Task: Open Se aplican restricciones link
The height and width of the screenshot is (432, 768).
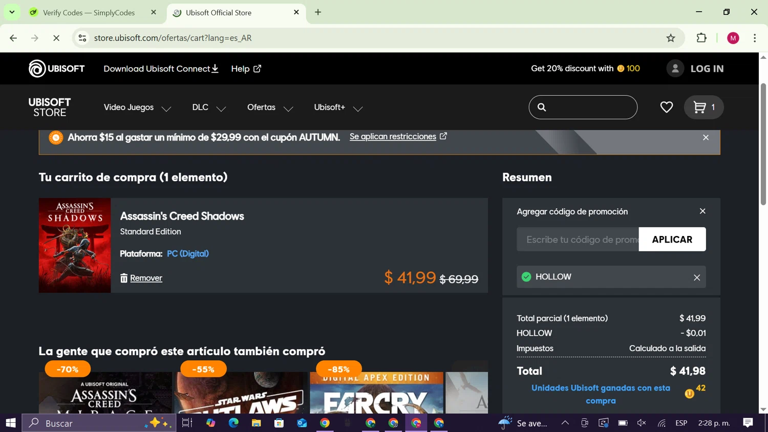Action: [x=398, y=137]
